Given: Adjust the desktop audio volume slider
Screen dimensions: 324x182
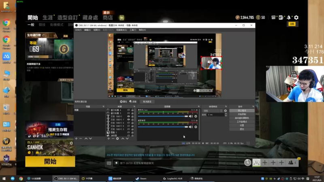Looking at the screenshot, I should (163, 127).
